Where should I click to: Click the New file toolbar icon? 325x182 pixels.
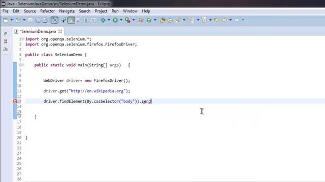pyautogui.click(x=6, y=20)
